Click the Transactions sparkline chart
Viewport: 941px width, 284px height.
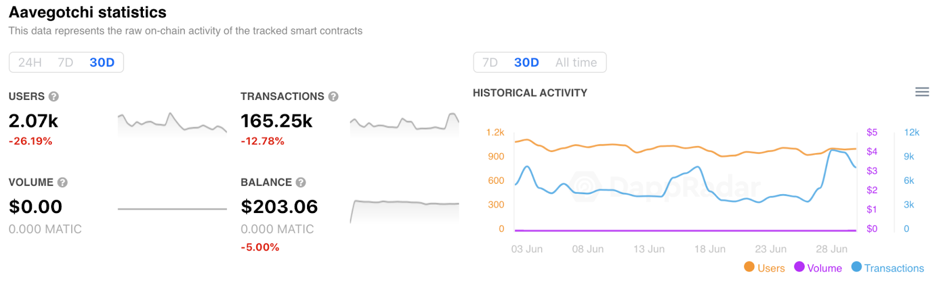404,124
